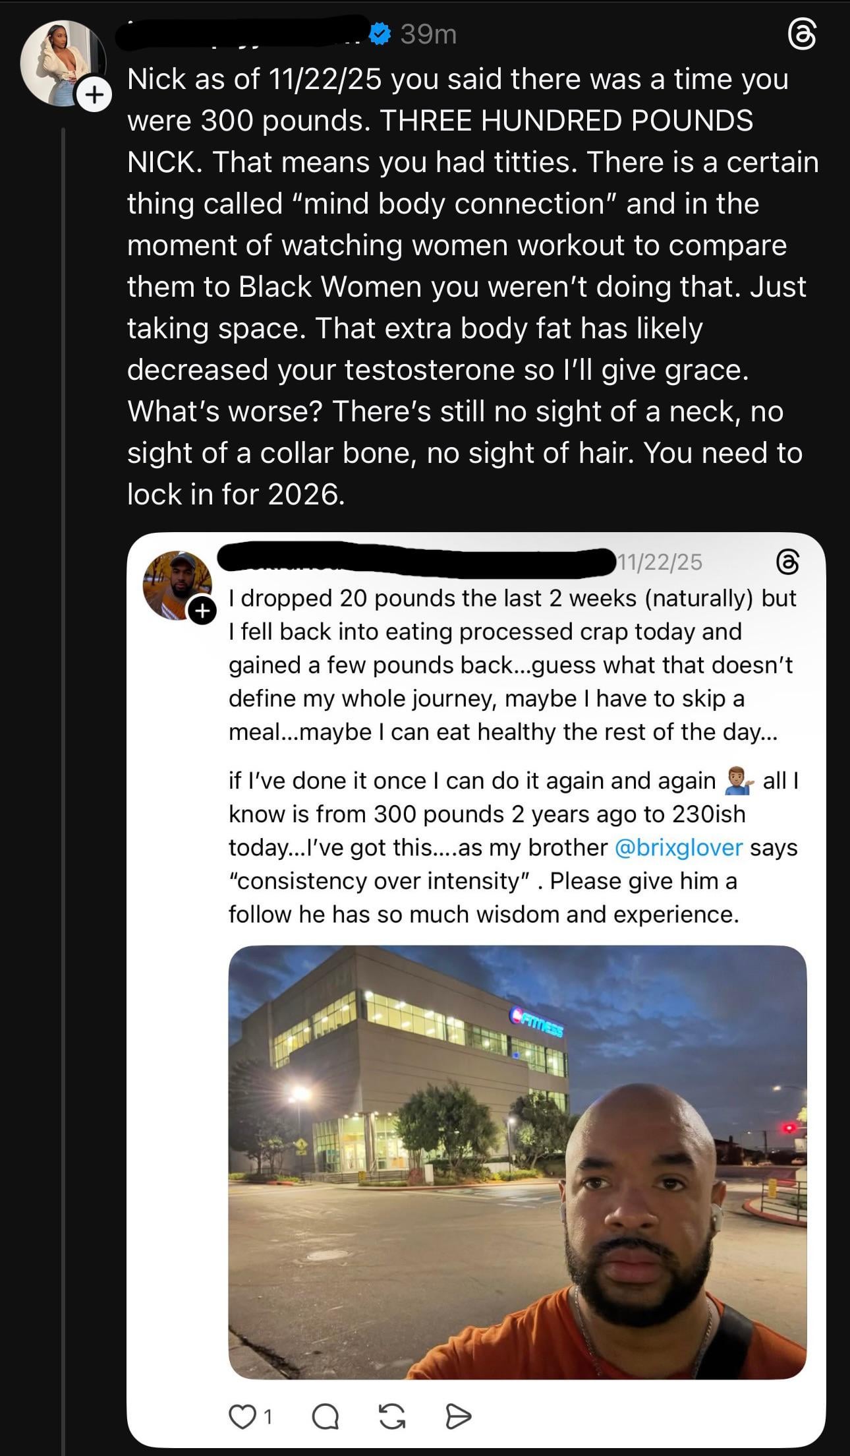Open the quoted author's profile picture
This screenshot has height=1456, width=850.
coord(176,584)
